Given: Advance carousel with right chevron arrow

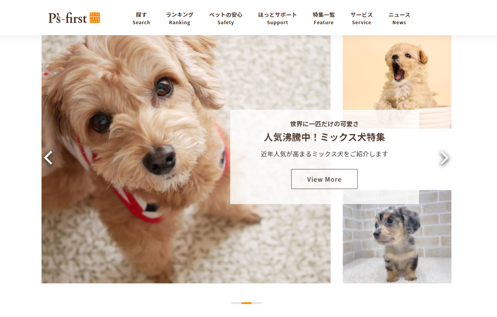Looking at the screenshot, I should tap(444, 158).
